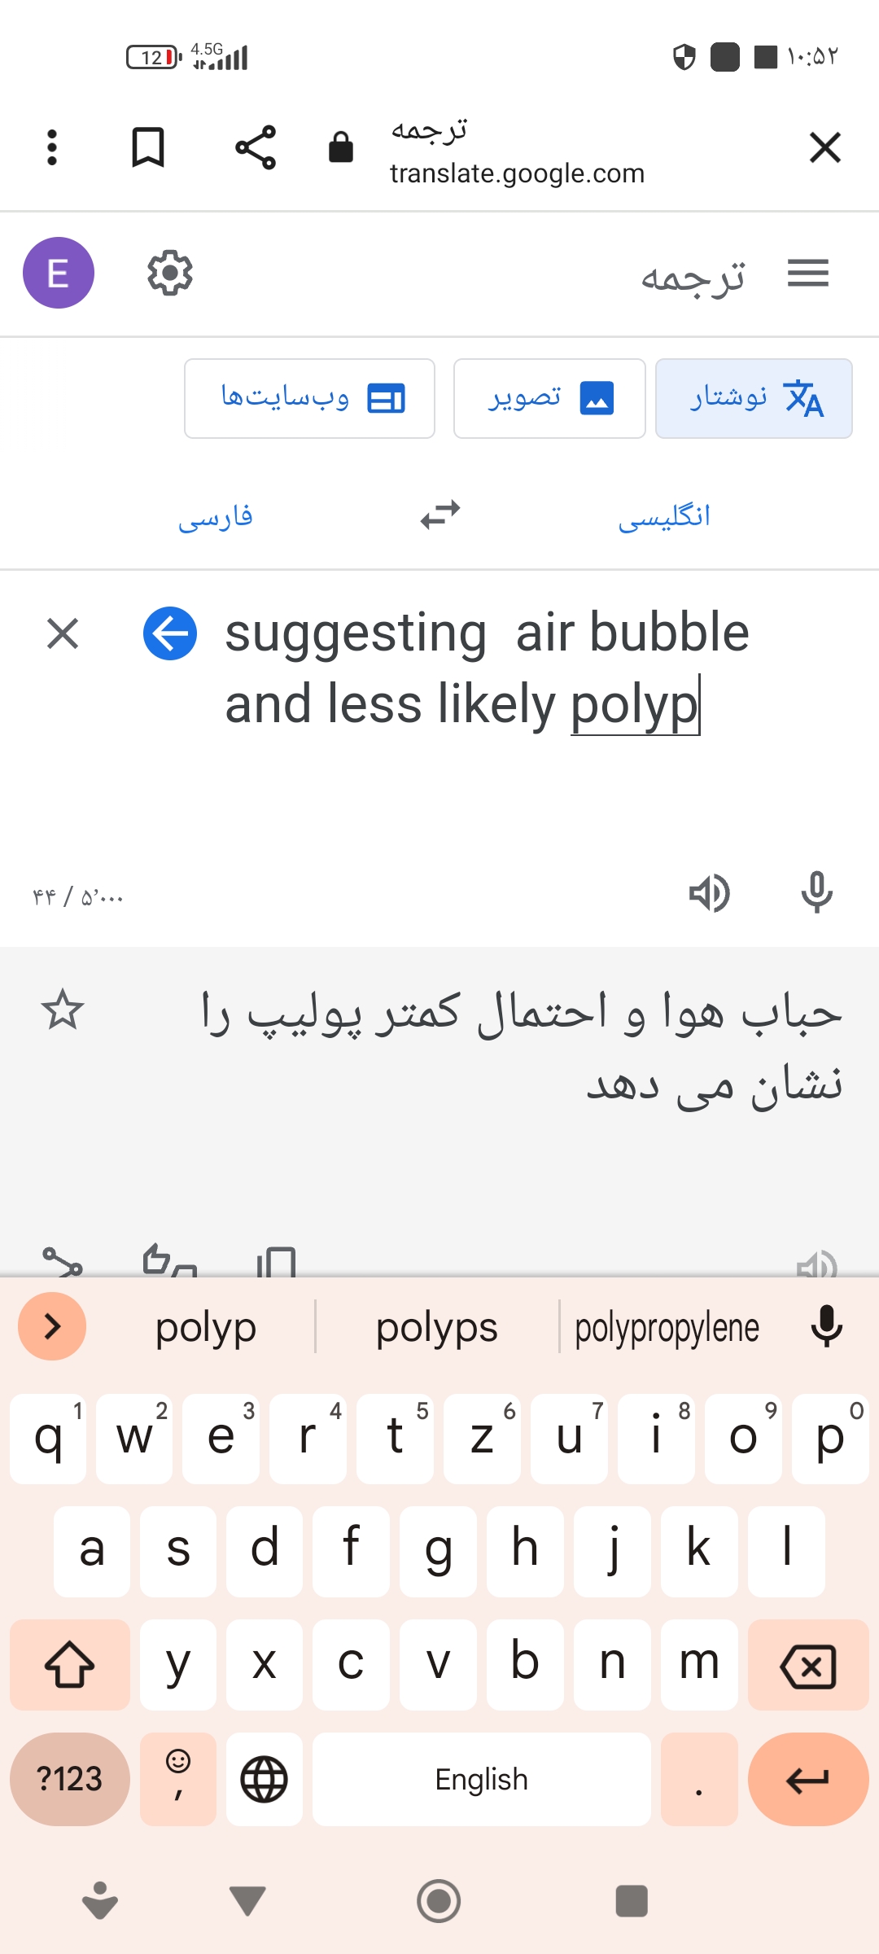879x1954 pixels.
Task: Open the browser three-dot menu
Action: pos(52,148)
